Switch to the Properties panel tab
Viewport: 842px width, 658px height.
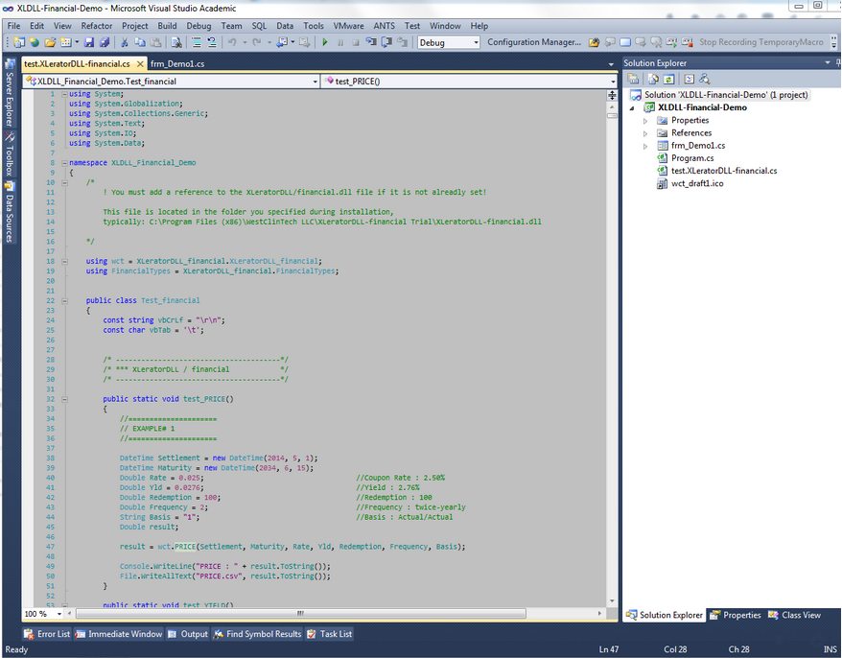(x=736, y=615)
